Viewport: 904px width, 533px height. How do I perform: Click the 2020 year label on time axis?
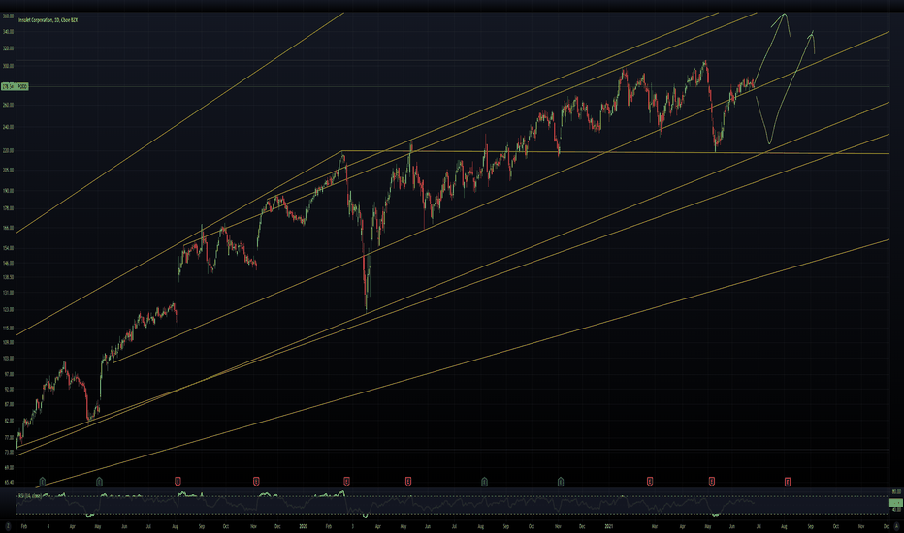pos(304,526)
